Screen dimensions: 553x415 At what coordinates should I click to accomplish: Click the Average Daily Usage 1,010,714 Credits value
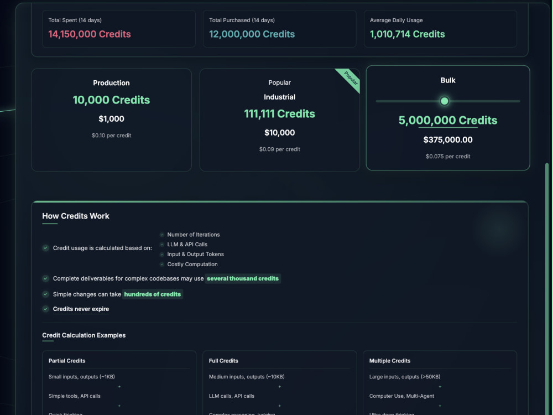point(408,34)
